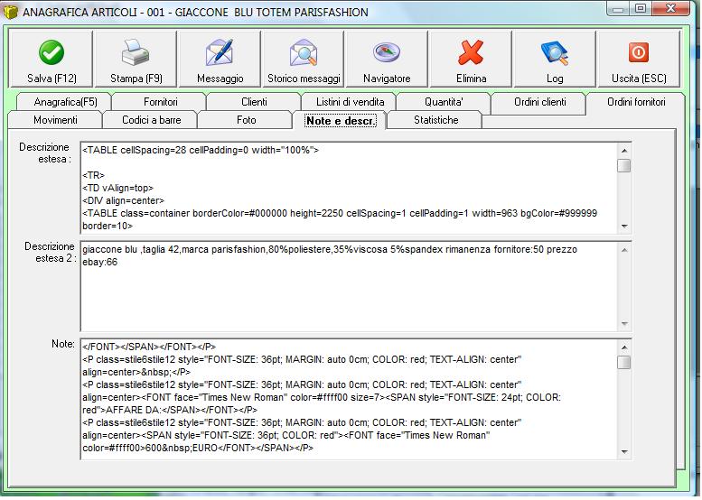This screenshot has height=500, width=702.
Task: Click the green checkmark Salva icon
Action: click(x=51, y=52)
